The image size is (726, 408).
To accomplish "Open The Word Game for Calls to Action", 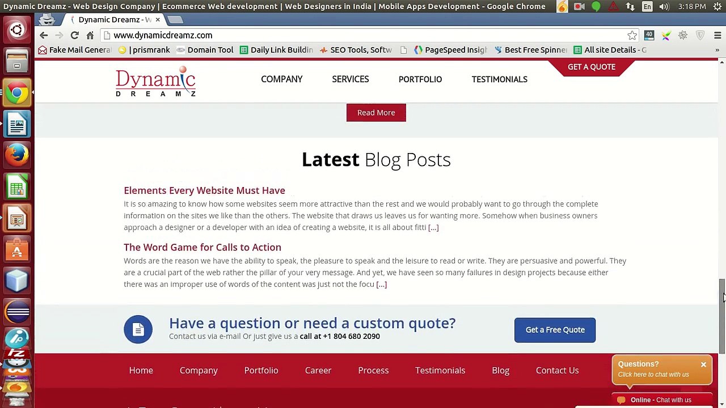I will pyautogui.click(x=202, y=247).
